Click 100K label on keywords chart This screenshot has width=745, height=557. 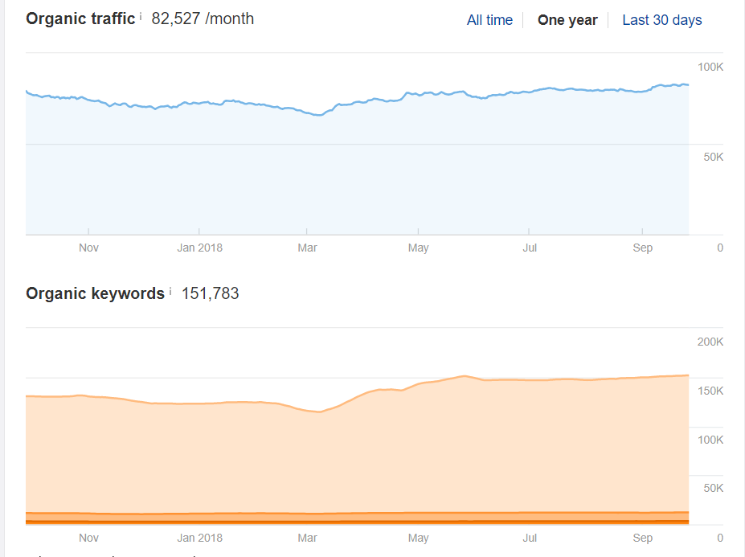pyautogui.click(x=710, y=440)
